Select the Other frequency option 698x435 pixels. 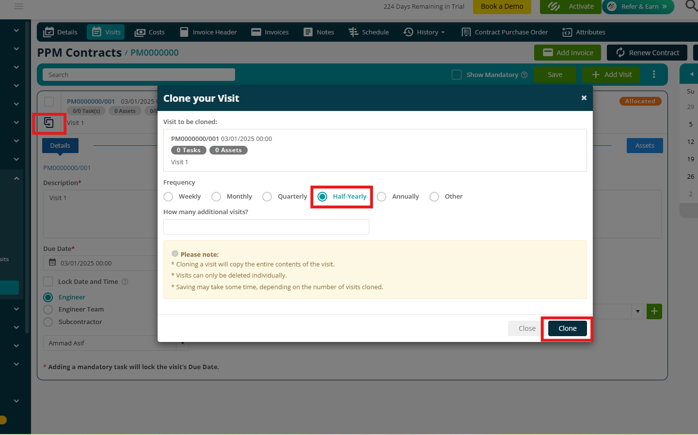pos(434,197)
